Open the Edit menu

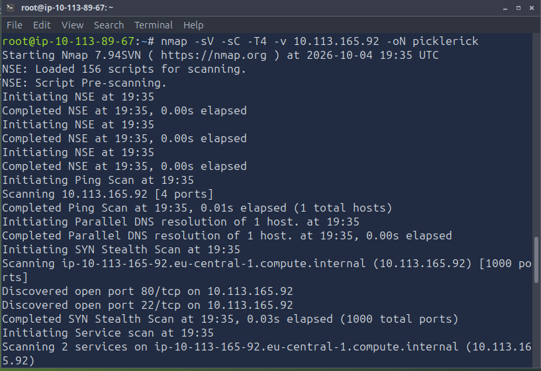coord(42,25)
